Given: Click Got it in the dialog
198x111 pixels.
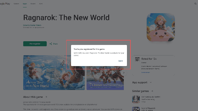Looking at the screenshot, I should click(x=120, y=61).
